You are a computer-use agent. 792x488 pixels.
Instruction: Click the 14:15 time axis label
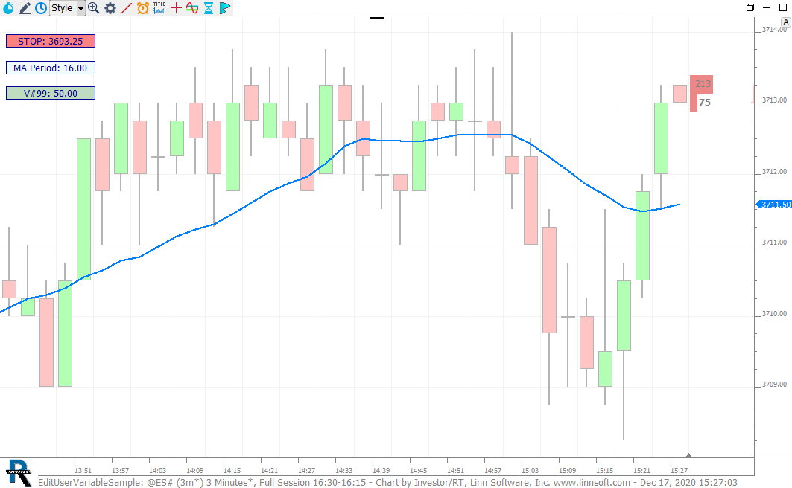click(232, 470)
